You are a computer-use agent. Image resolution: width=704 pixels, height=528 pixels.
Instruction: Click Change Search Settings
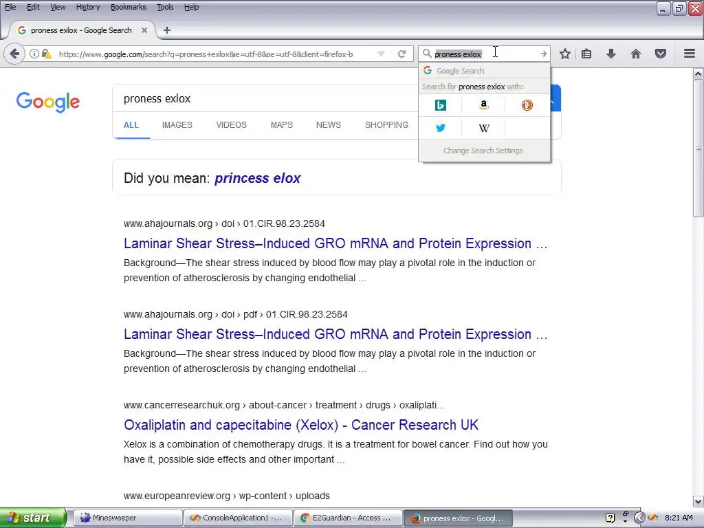click(x=483, y=151)
